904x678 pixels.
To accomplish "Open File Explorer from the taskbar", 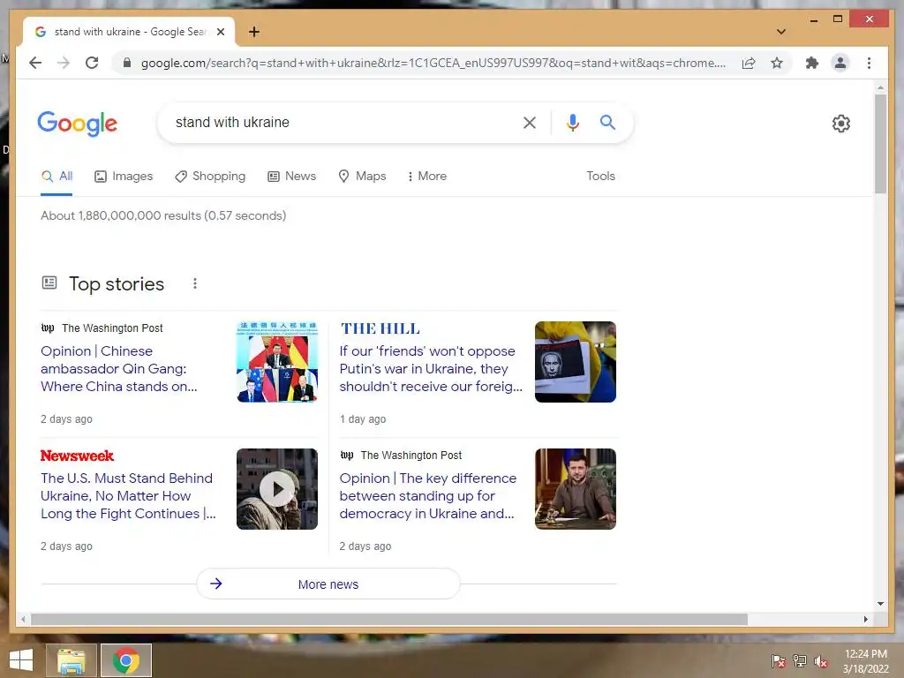I will [x=71, y=660].
